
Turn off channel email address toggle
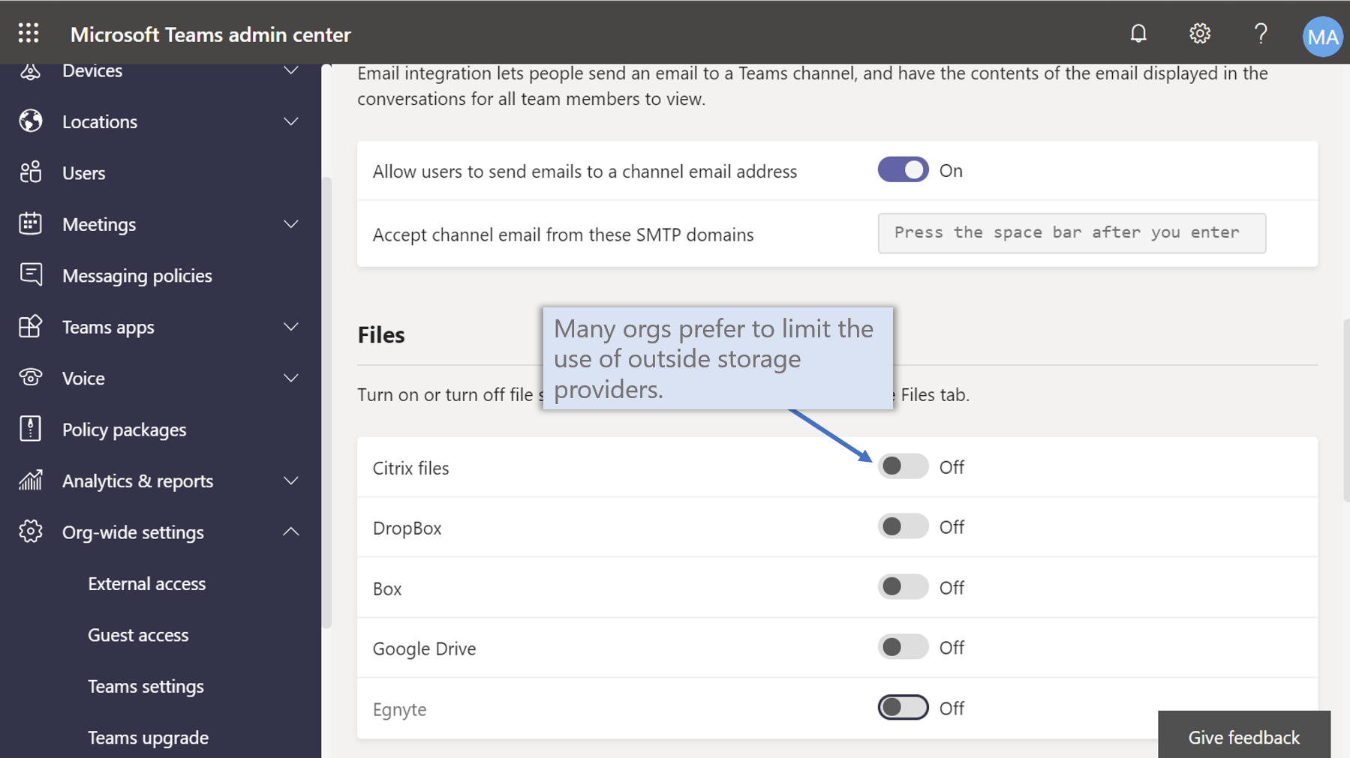click(x=903, y=170)
